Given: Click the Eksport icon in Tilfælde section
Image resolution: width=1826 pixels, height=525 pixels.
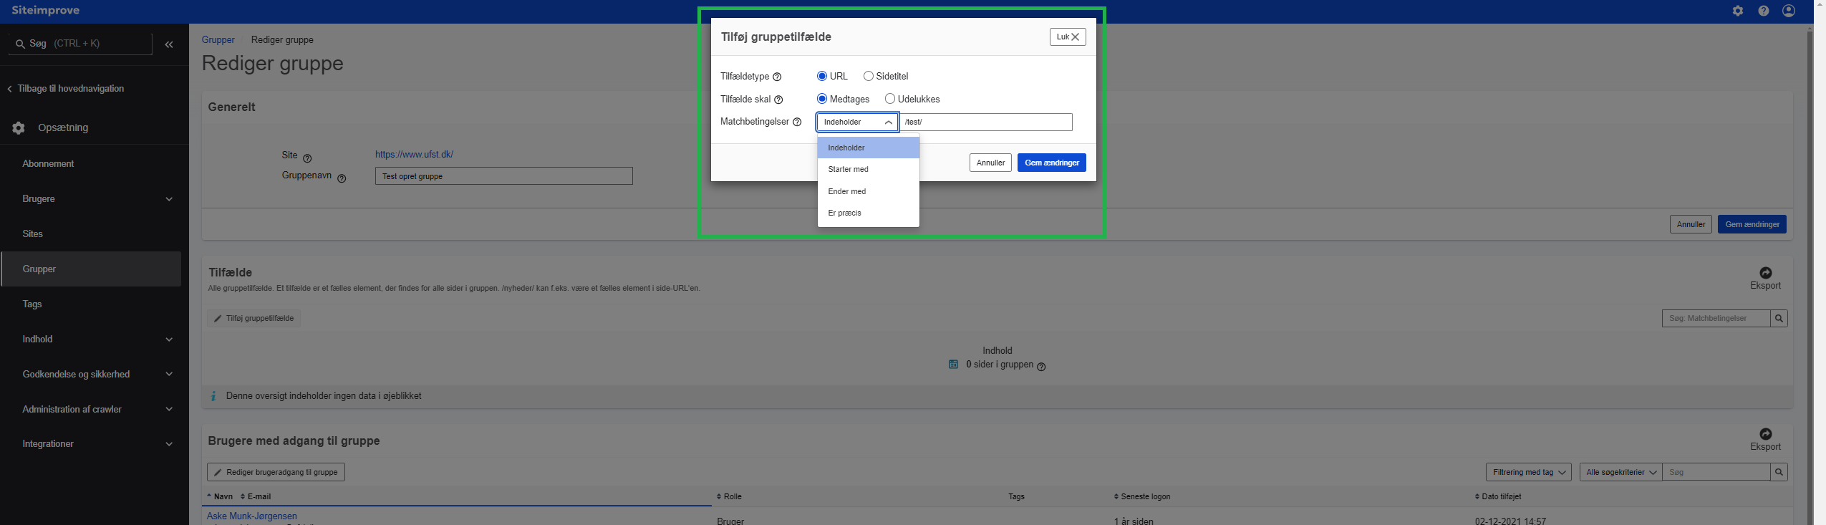Looking at the screenshot, I should pos(1765,273).
